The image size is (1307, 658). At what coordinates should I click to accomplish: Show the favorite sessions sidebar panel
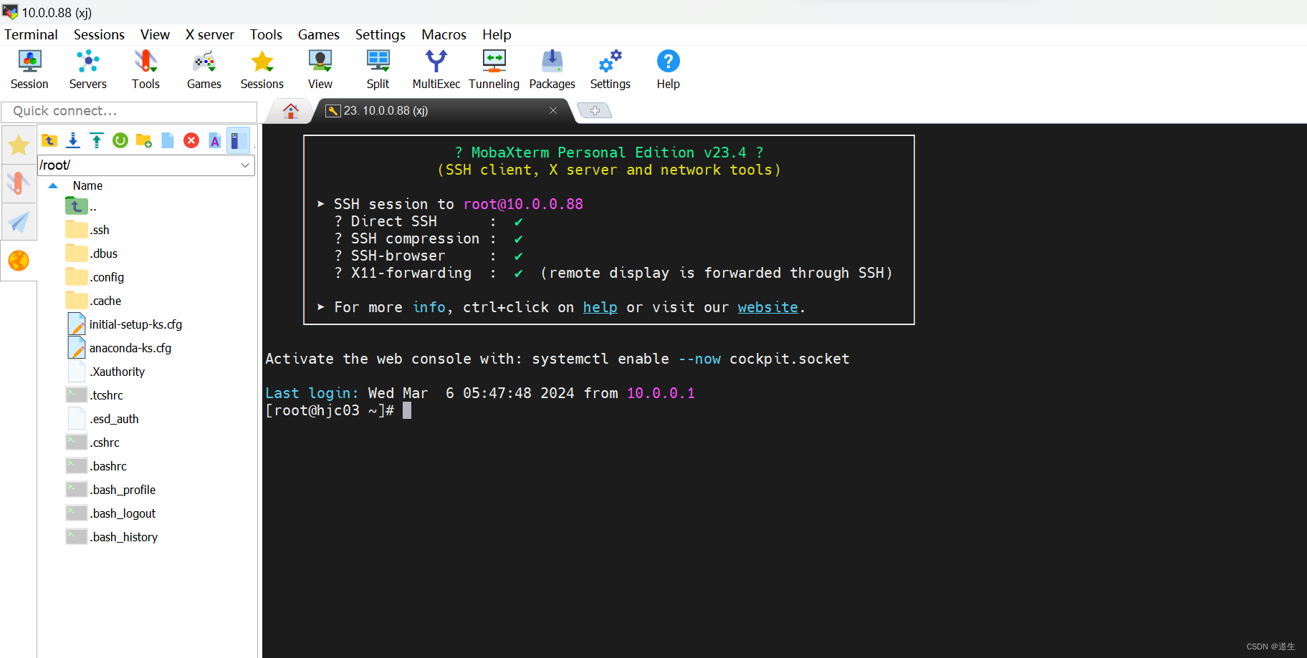point(19,145)
